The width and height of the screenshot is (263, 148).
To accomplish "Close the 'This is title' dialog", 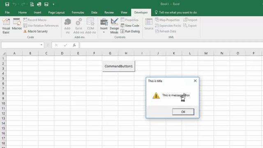I will [x=195, y=81].
